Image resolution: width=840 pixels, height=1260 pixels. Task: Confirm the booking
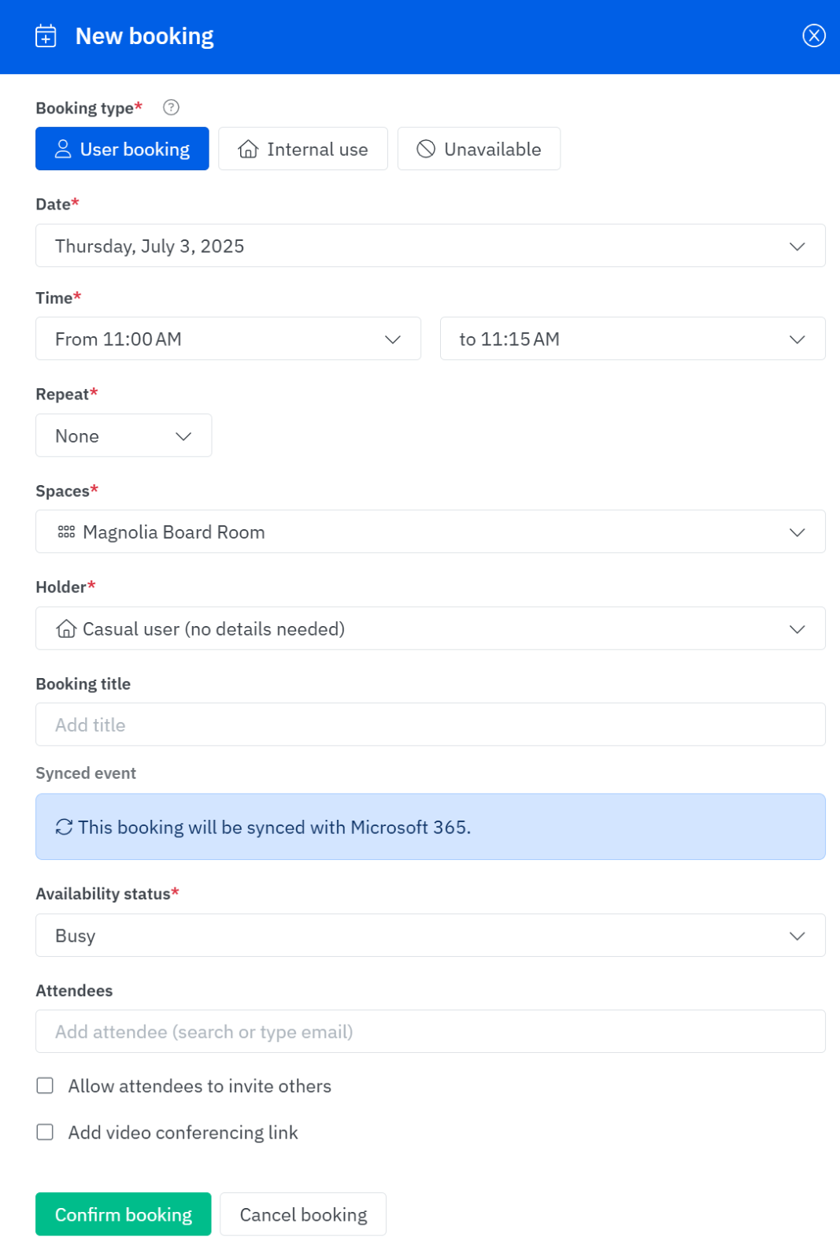pos(123,1214)
